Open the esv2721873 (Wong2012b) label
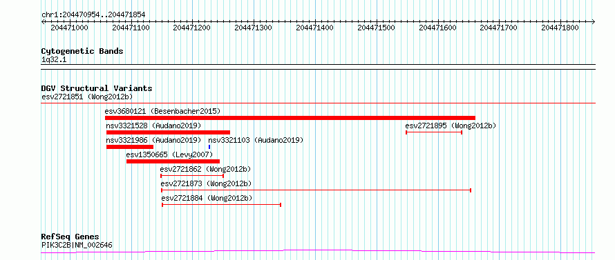This screenshot has height=260, width=615. point(207,183)
